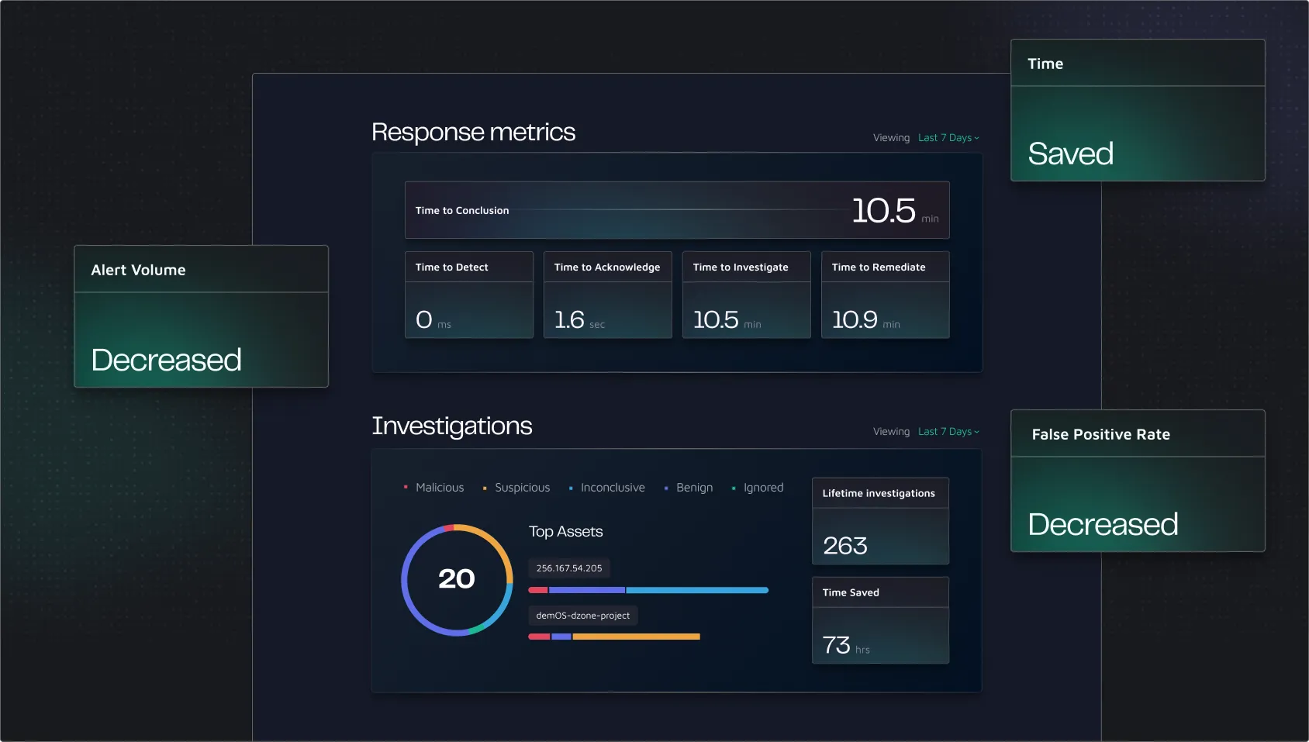Switch to the Alert Volume card
The image size is (1309, 742).
(201, 317)
